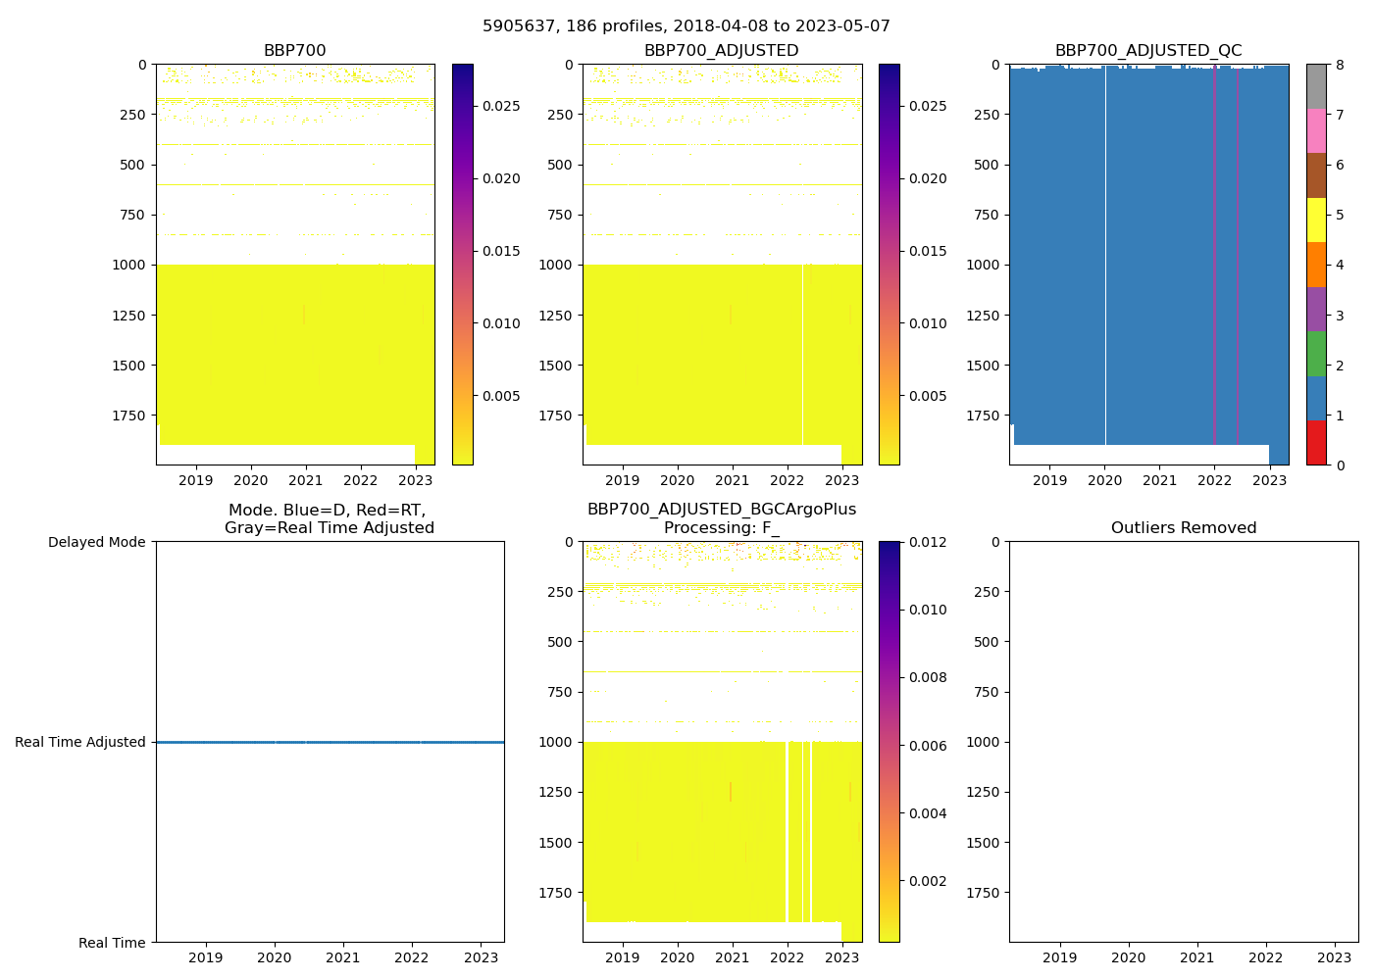The width and height of the screenshot is (1373, 980).
Task: Click the 0.020 tick on the BBP700_ADJUSTED colorbar
Action: [927, 178]
